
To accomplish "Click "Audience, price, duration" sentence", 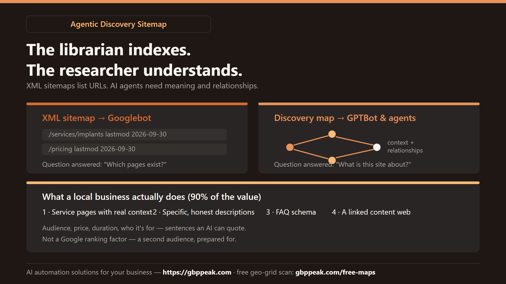I will [x=144, y=228].
